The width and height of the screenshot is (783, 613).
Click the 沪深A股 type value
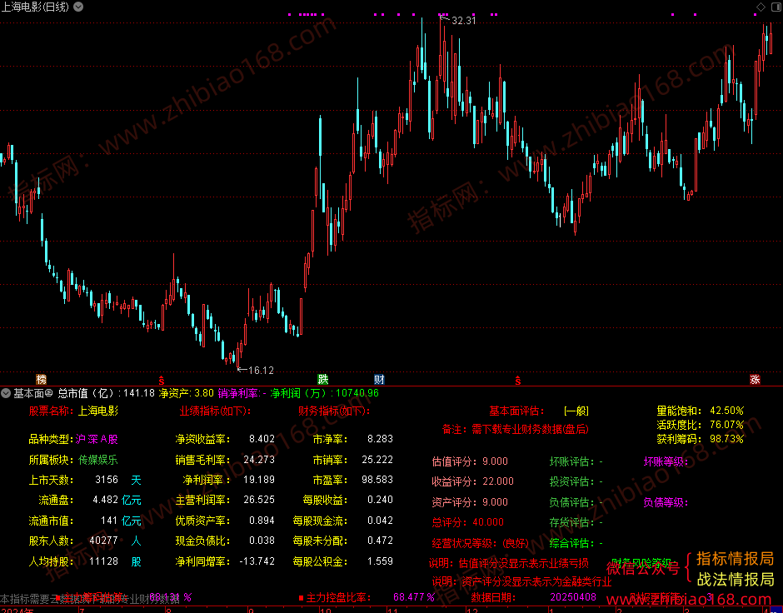click(97, 439)
